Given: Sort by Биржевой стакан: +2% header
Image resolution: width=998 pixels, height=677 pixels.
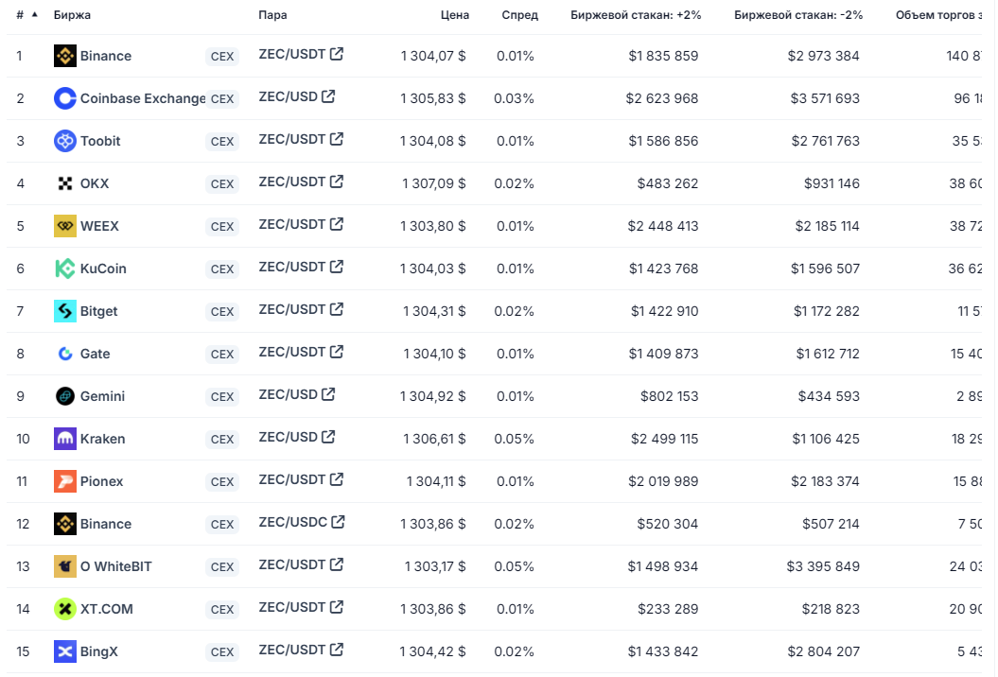Looking at the screenshot, I should click(x=636, y=14).
